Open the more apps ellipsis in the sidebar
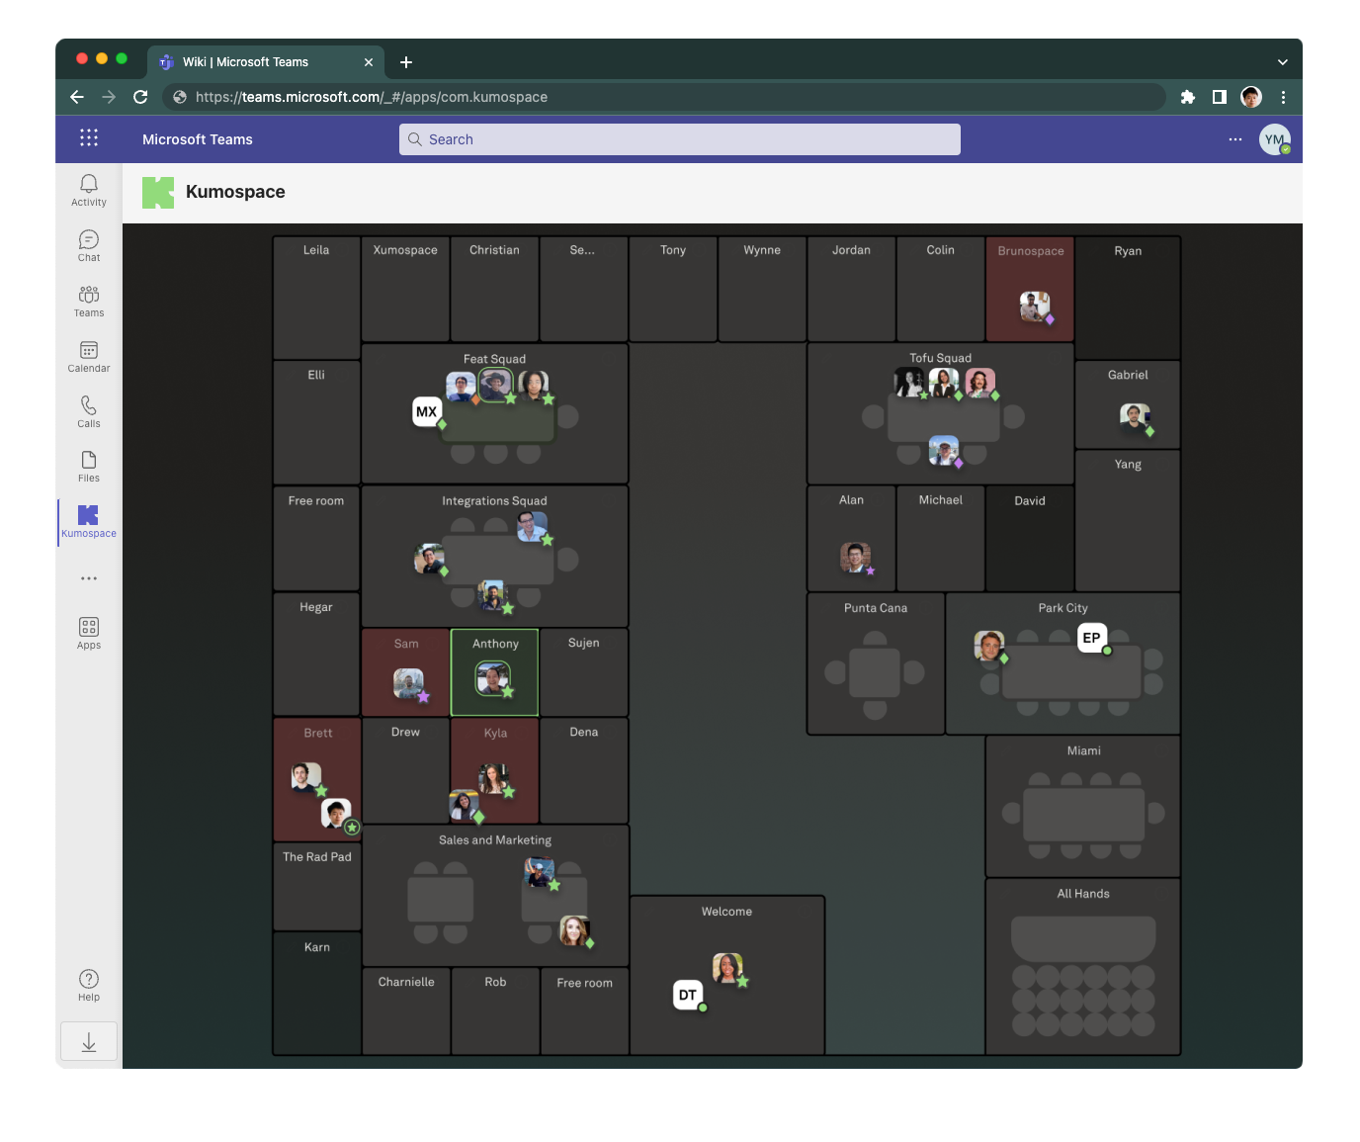The height and width of the screenshot is (1142, 1360). coord(88,578)
